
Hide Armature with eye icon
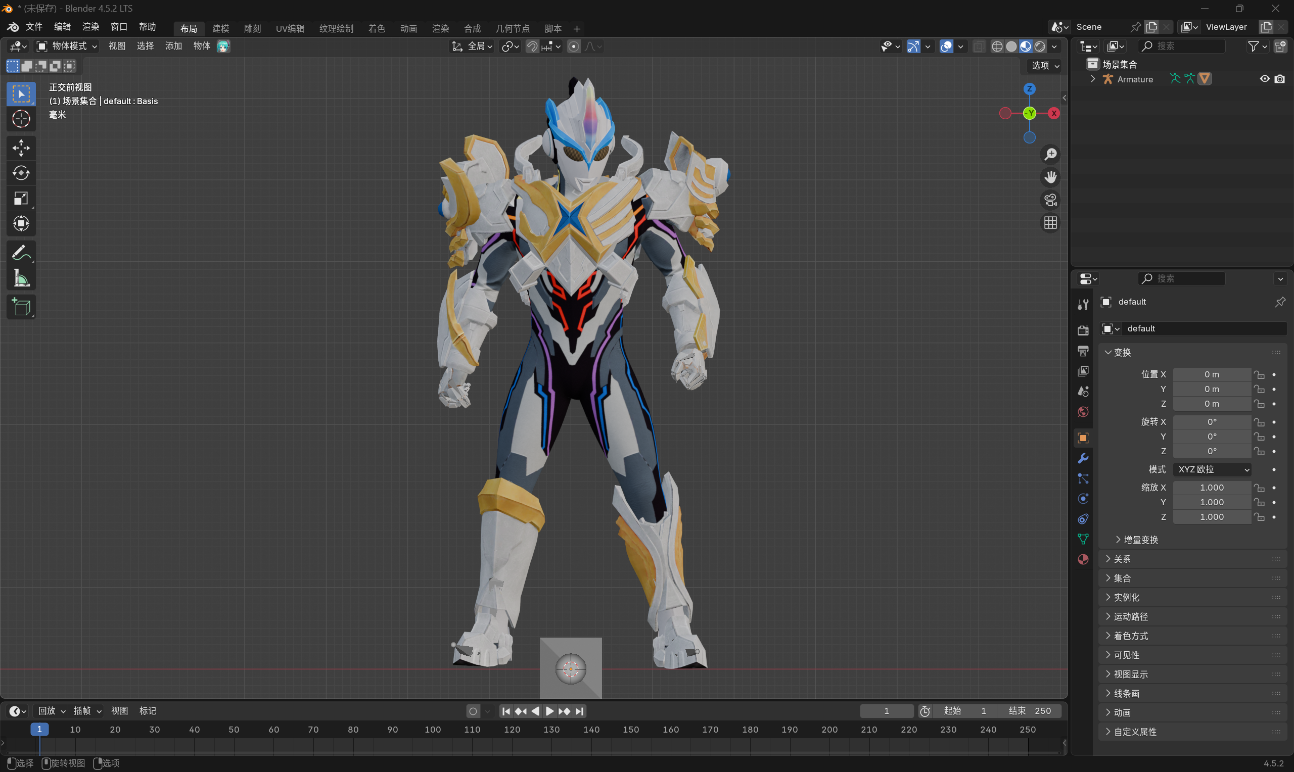(1264, 79)
